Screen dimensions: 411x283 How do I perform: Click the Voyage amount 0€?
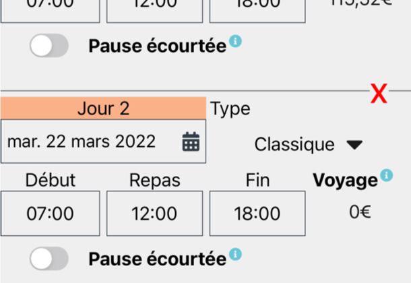click(x=360, y=212)
